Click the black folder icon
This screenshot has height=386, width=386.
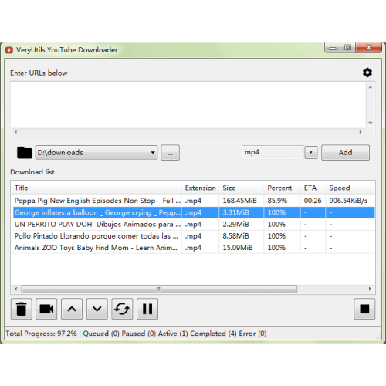tap(25, 153)
